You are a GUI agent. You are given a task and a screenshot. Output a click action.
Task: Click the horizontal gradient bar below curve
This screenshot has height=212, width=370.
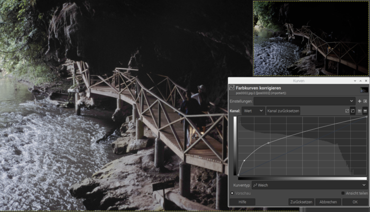[x=302, y=178]
